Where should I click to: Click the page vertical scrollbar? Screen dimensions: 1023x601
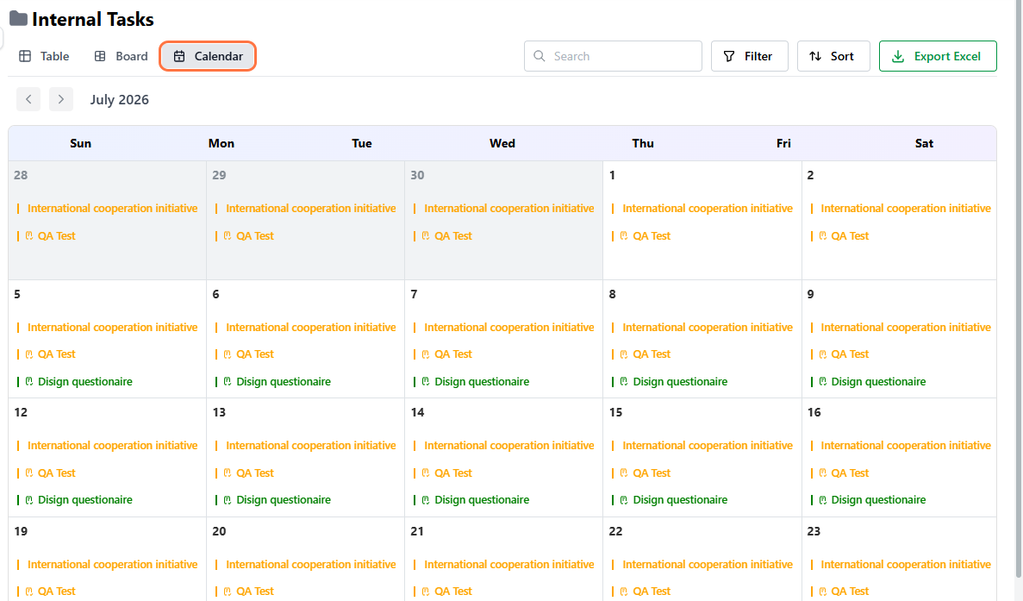coord(1019,287)
